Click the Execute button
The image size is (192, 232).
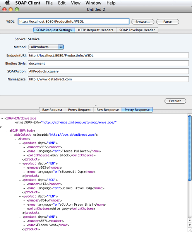[x=175, y=101]
